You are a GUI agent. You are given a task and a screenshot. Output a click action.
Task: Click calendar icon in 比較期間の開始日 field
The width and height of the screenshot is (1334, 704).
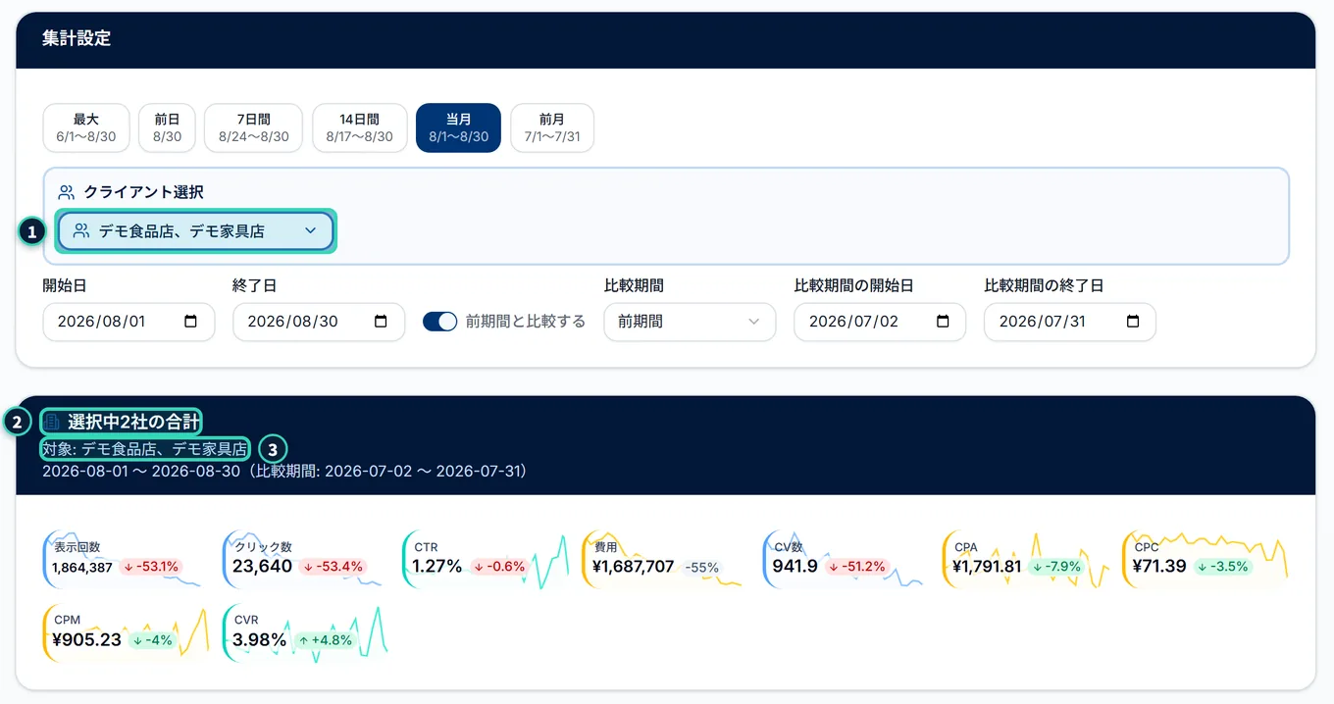pyautogui.click(x=943, y=322)
